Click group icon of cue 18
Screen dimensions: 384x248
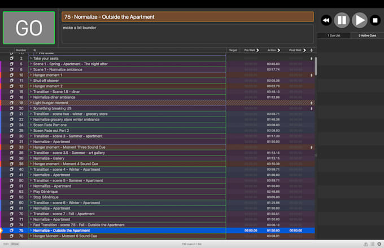pos(11,103)
